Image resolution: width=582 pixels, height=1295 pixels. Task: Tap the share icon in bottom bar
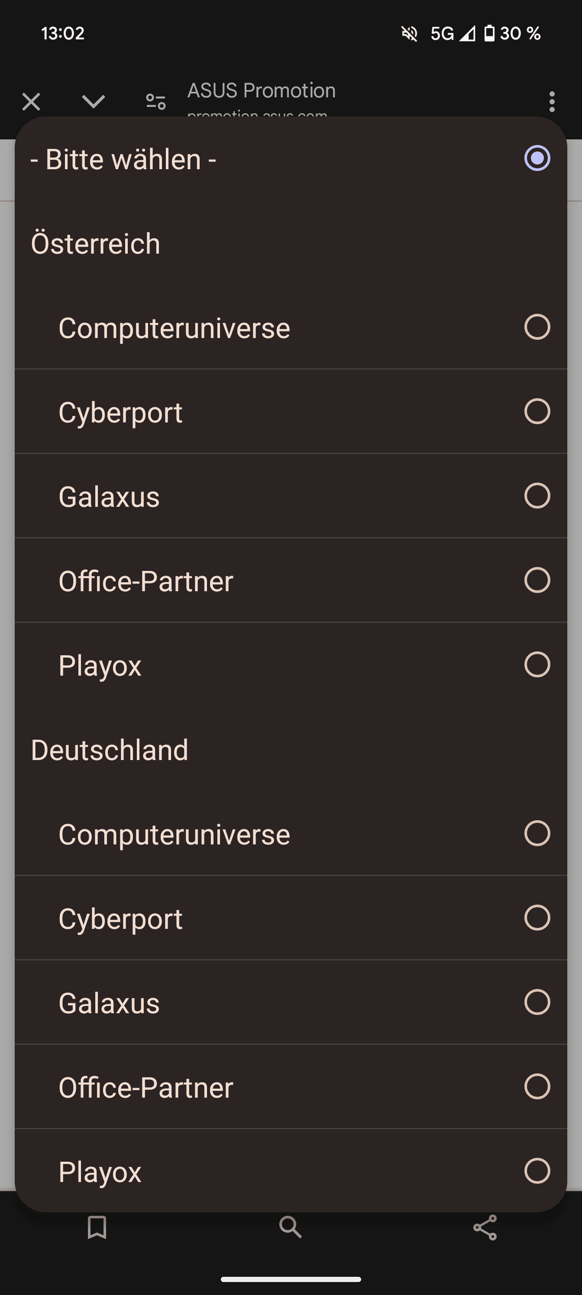point(485,1227)
